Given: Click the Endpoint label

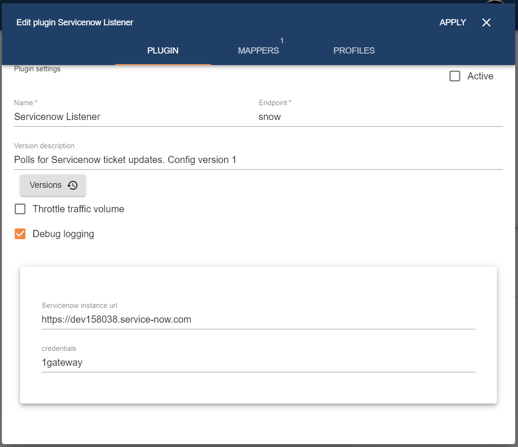Looking at the screenshot, I should click(275, 103).
